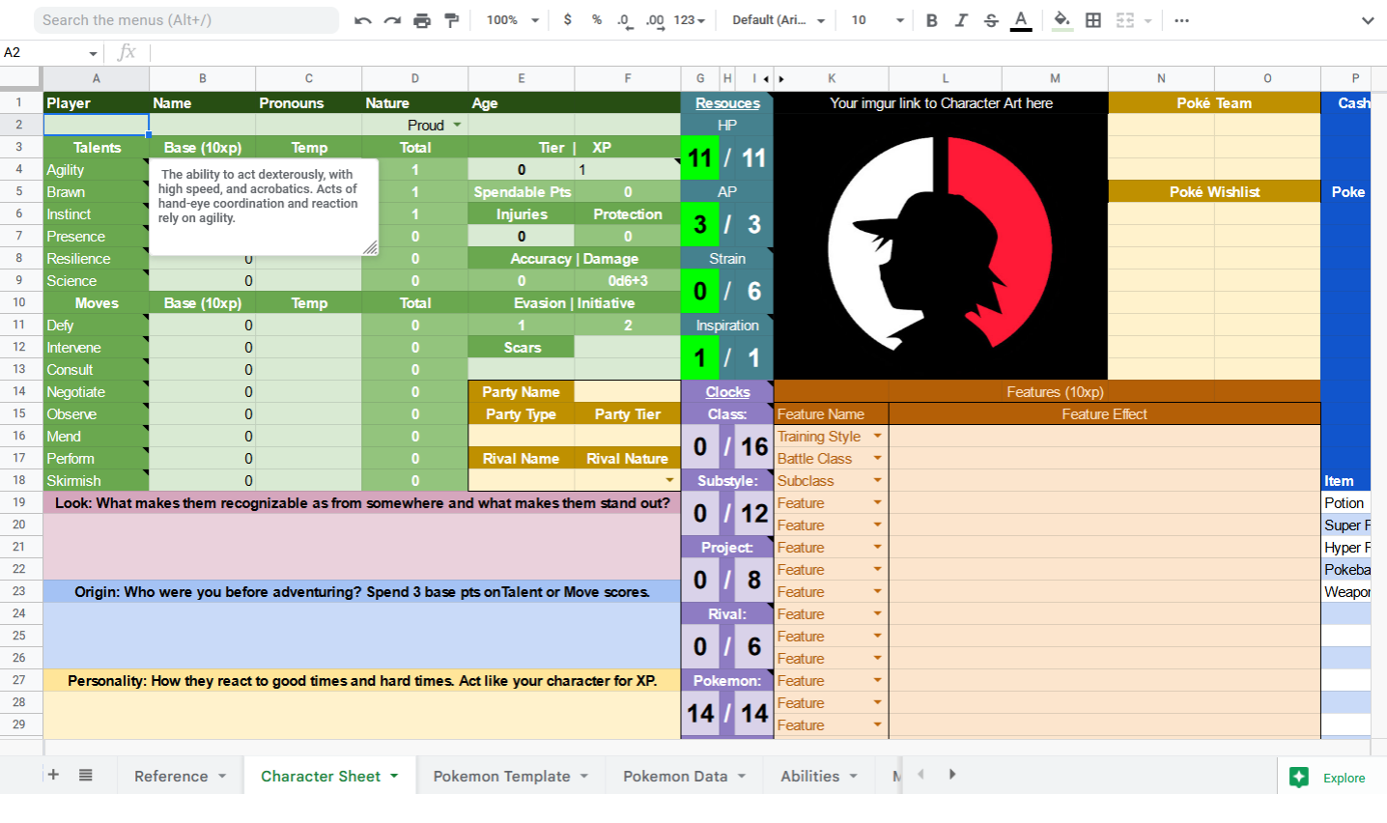Show more toolbar options

(1181, 20)
